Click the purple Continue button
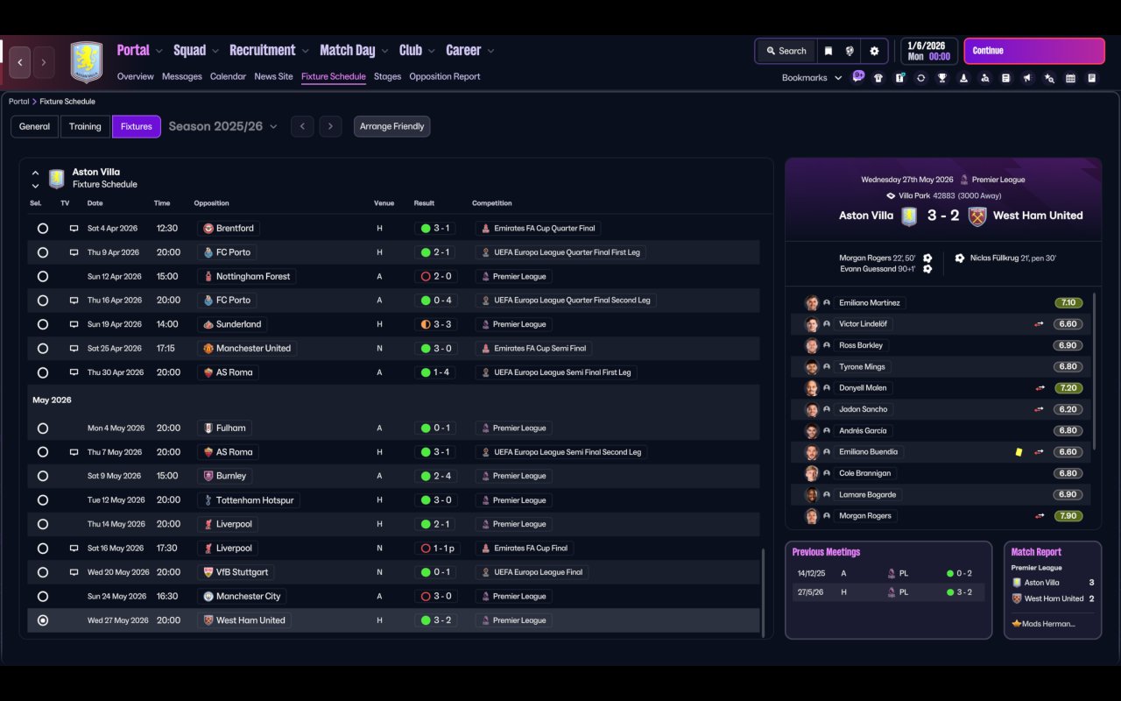The height and width of the screenshot is (701, 1121). [1034, 51]
